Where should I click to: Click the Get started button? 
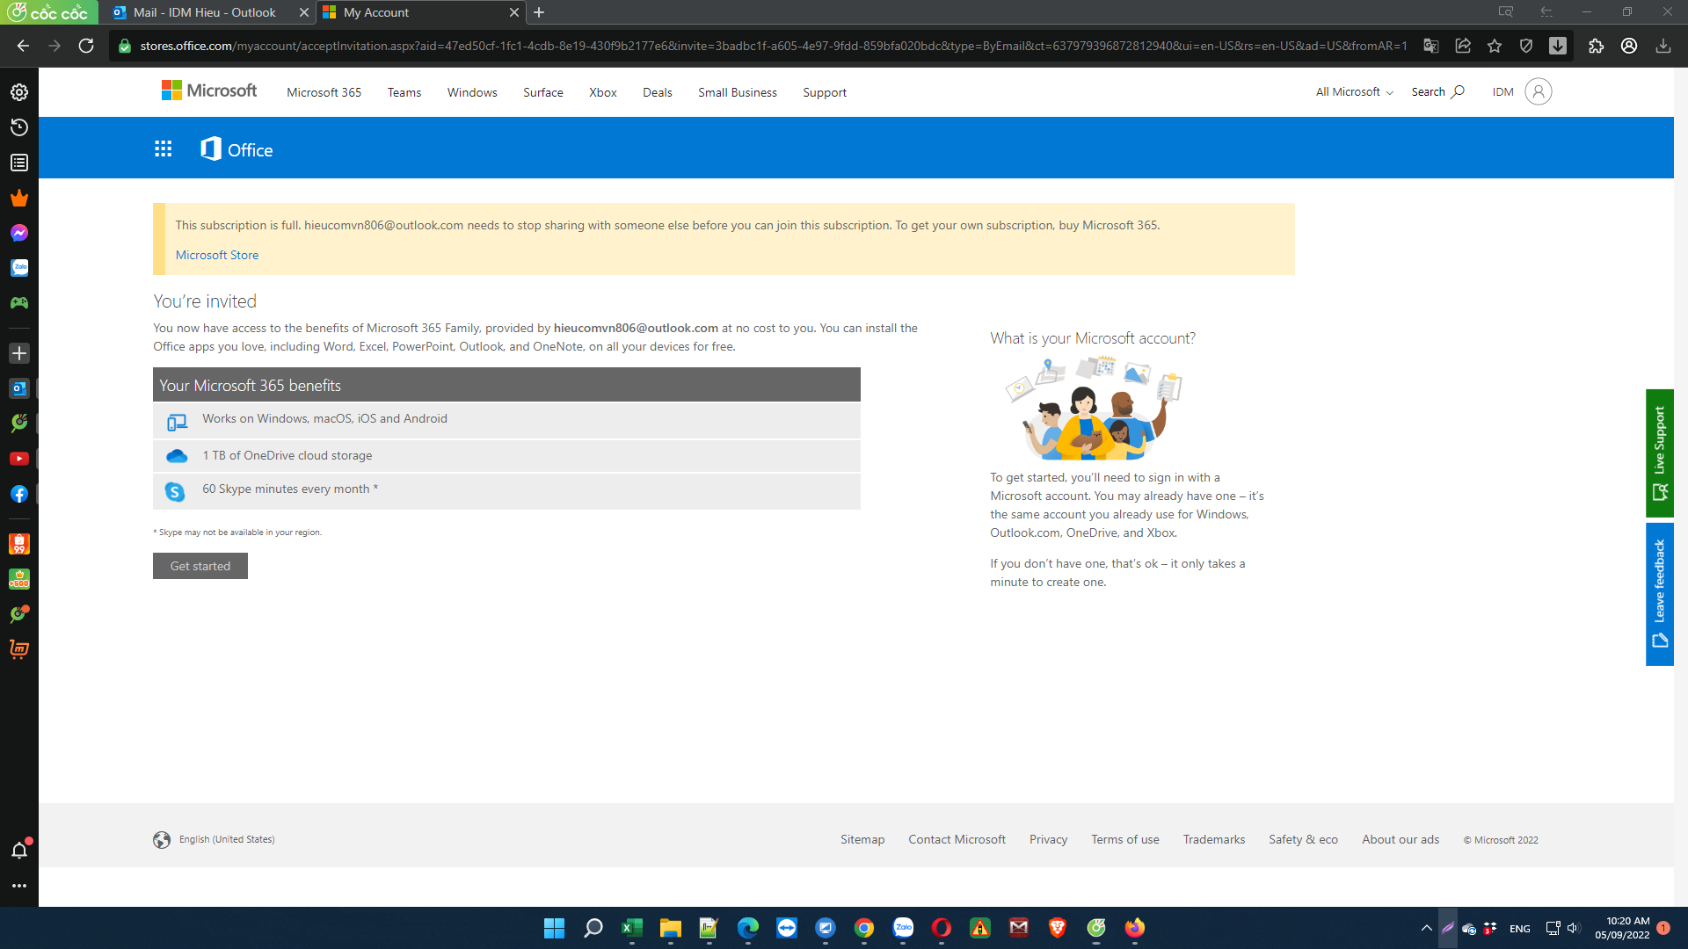200,566
